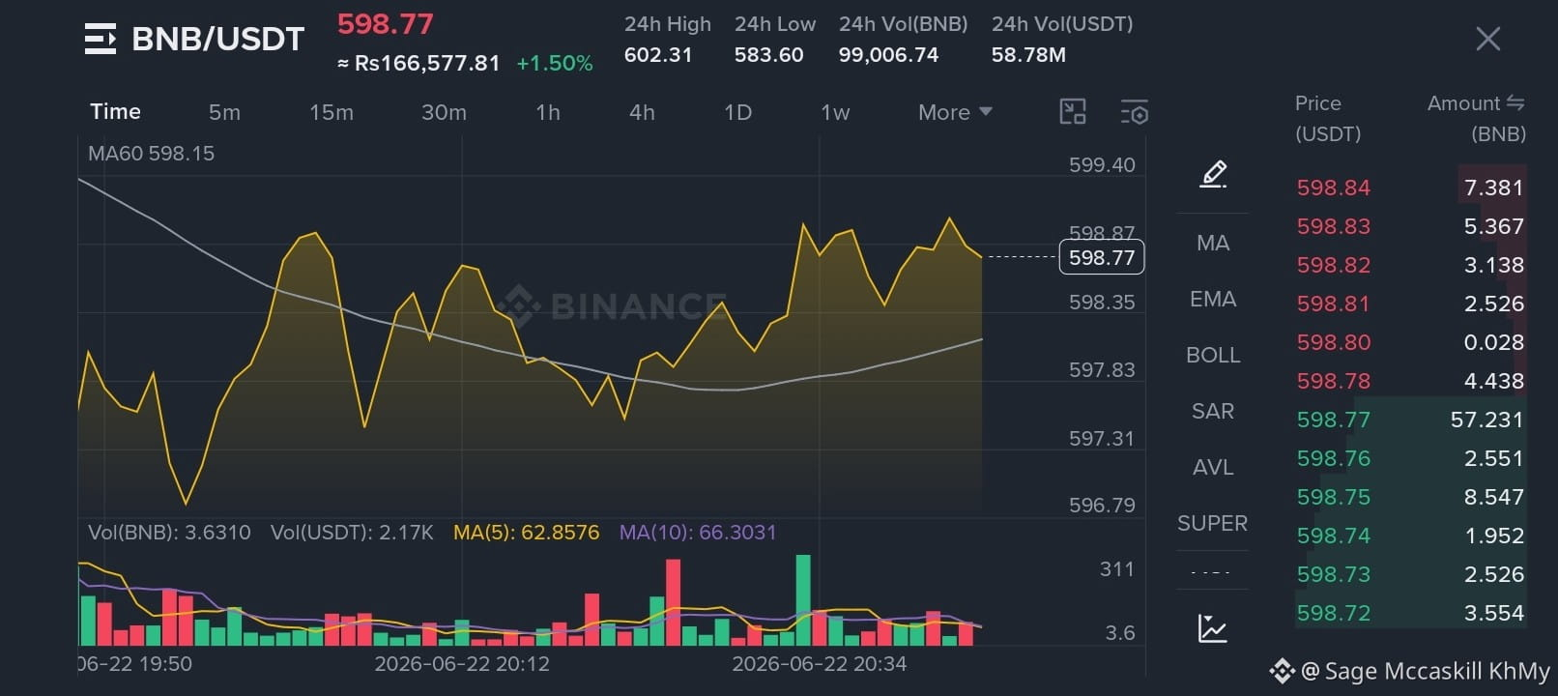
Task: Click the 24h Low value 583.60
Action: 768,55
